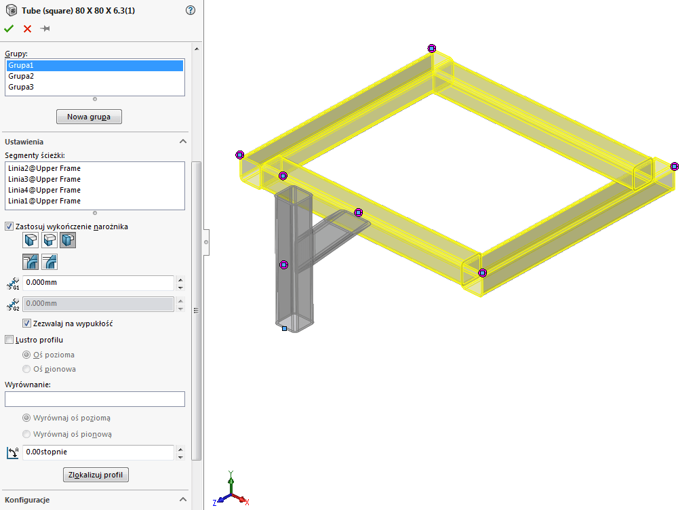Image resolution: width=695 pixels, height=510 pixels.
Task: Toggle 'Zastosuj wykończenie narożnika' checkbox
Action: (9, 227)
